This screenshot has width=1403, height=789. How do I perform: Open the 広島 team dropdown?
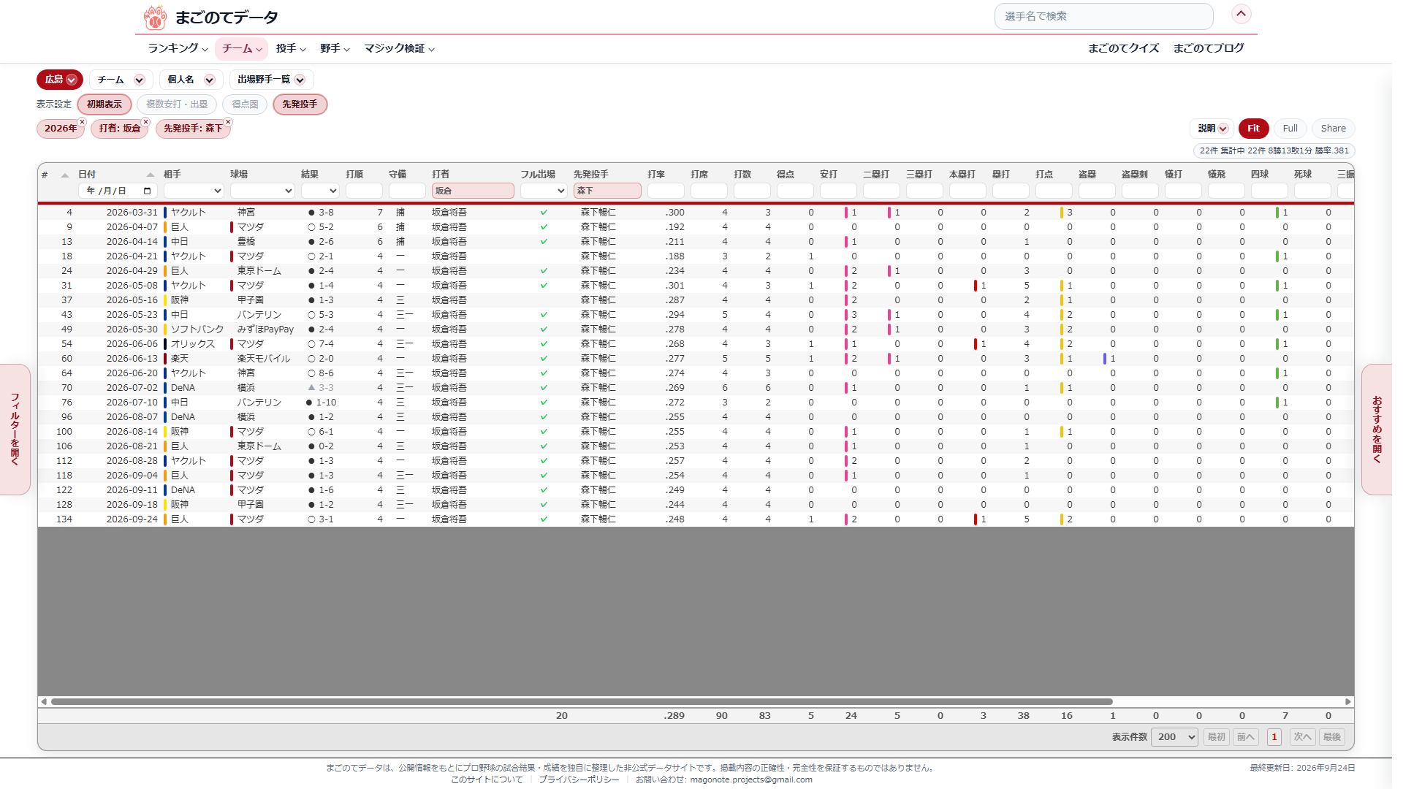coord(60,80)
